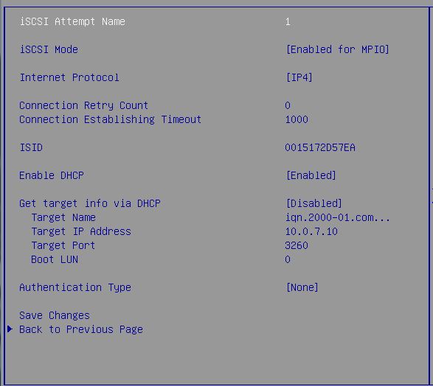This screenshot has width=433, height=386.
Task: Edit the Boot LUN value 0
Action: [x=288, y=259]
